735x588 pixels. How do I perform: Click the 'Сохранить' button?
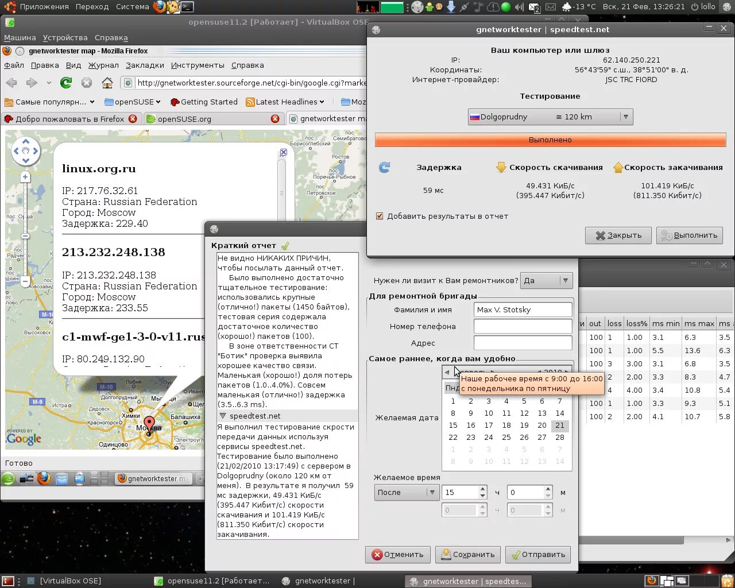tap(467, 554)
